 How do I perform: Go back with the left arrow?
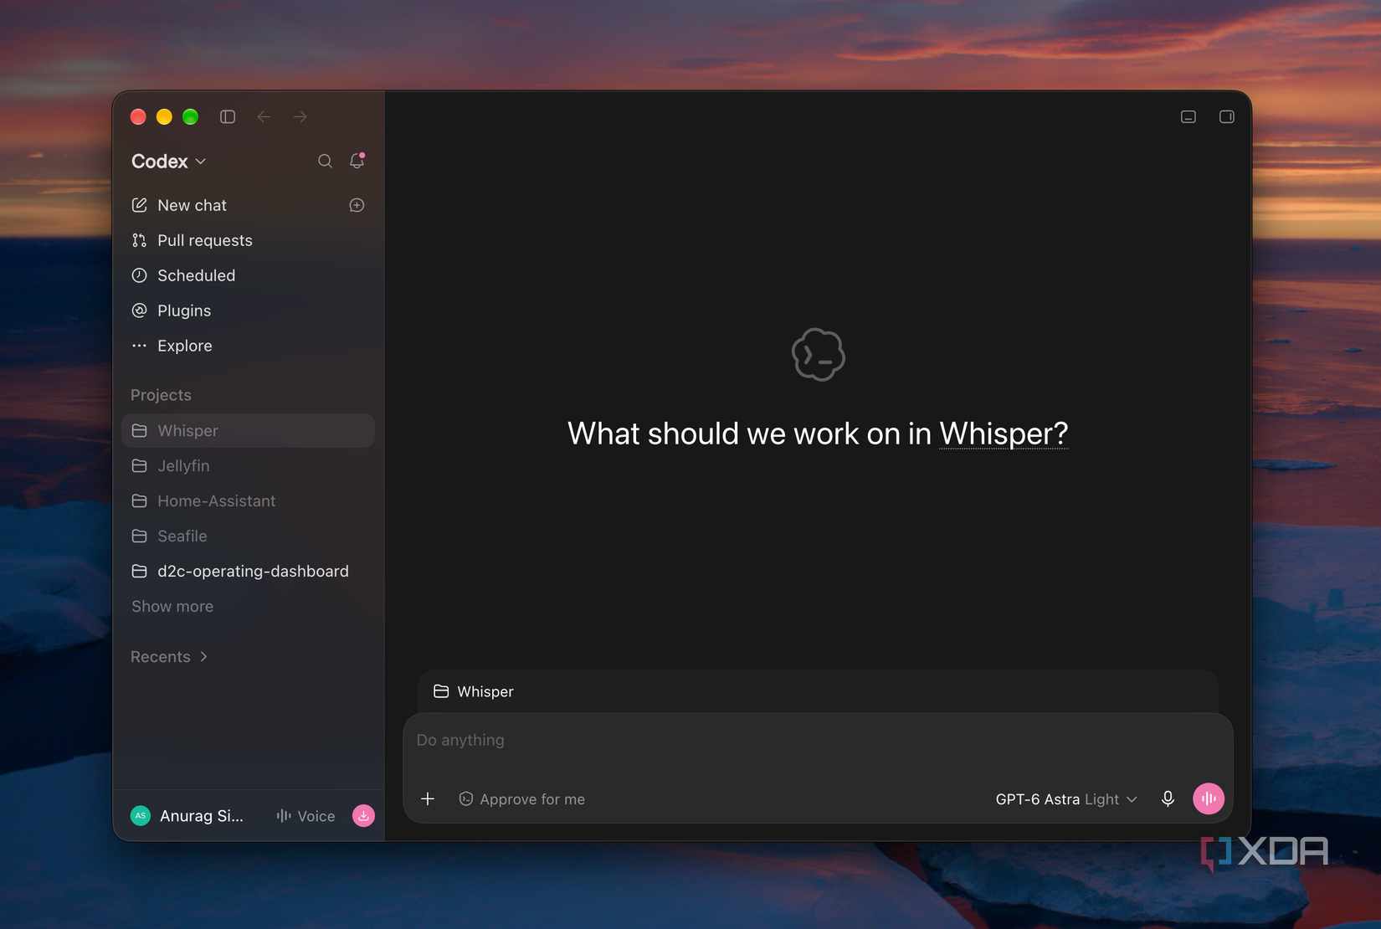click(x=264, y=117)
